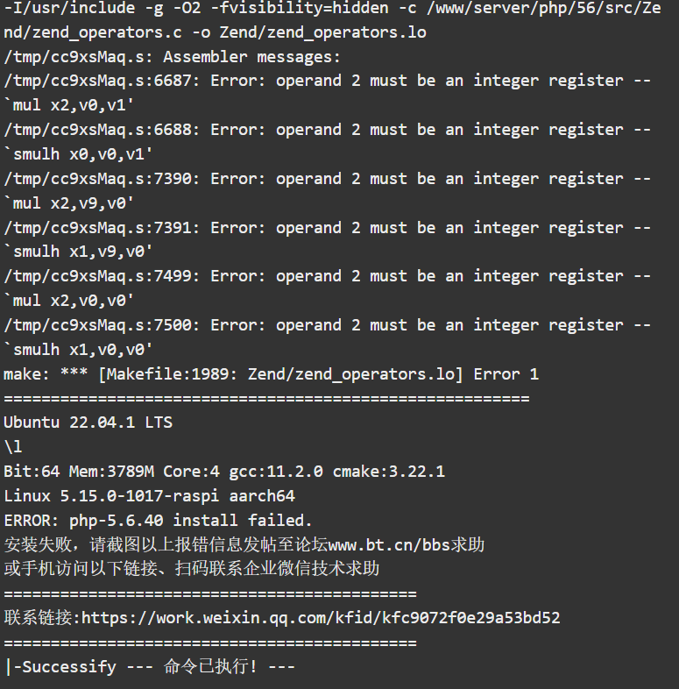Click the work.weixin.qq.com support link

[x=321, y=618]
